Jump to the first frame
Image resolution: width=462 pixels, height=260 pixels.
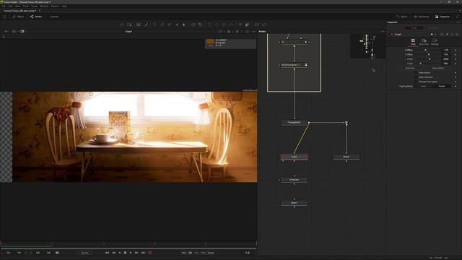point(107,253)
